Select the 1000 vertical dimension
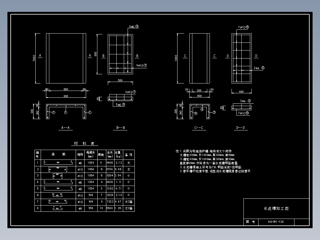Screen dimensions: 320x240 click(176, 58)
